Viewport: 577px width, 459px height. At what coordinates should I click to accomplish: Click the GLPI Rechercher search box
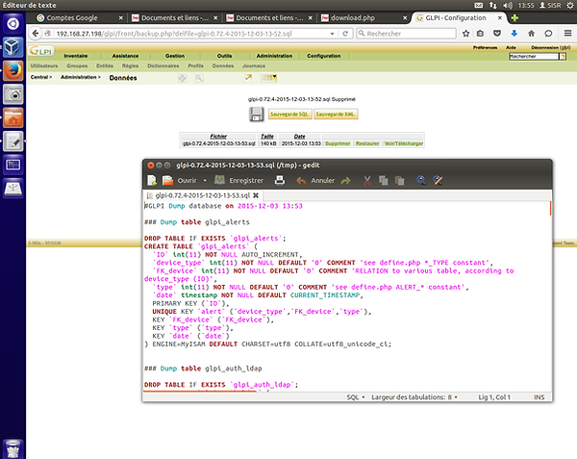pyautogui.click(x=534, y=57)
